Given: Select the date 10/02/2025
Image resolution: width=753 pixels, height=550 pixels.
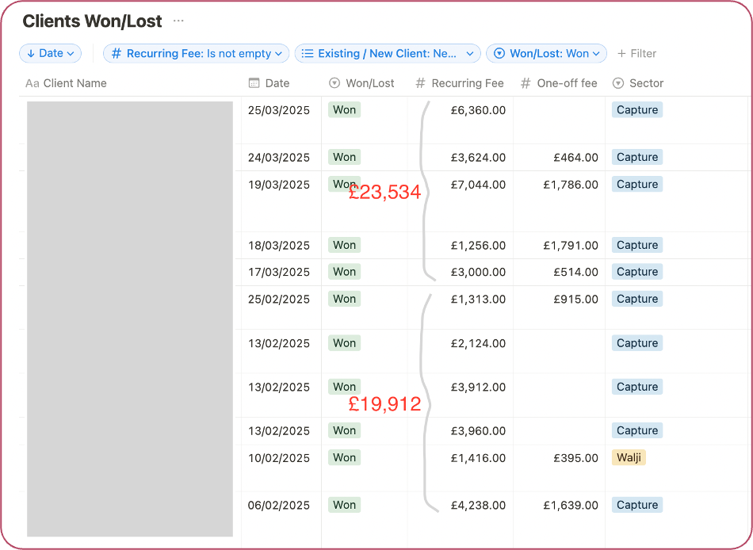Looking at the screenshot, I should pos(278,458).
